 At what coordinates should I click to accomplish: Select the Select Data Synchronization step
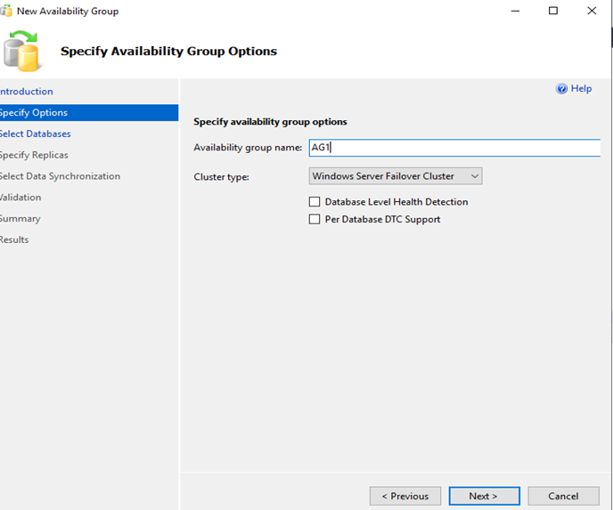[60, 176]
